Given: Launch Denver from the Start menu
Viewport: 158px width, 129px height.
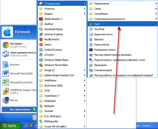Looking at the screenshot, I should (19, 100).
